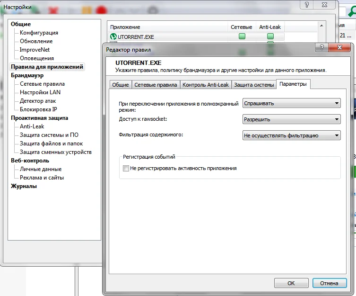Click green search icon in background window
Image resolution: width=356 pixels, height=296 pixels.
[x=352, y=11]
